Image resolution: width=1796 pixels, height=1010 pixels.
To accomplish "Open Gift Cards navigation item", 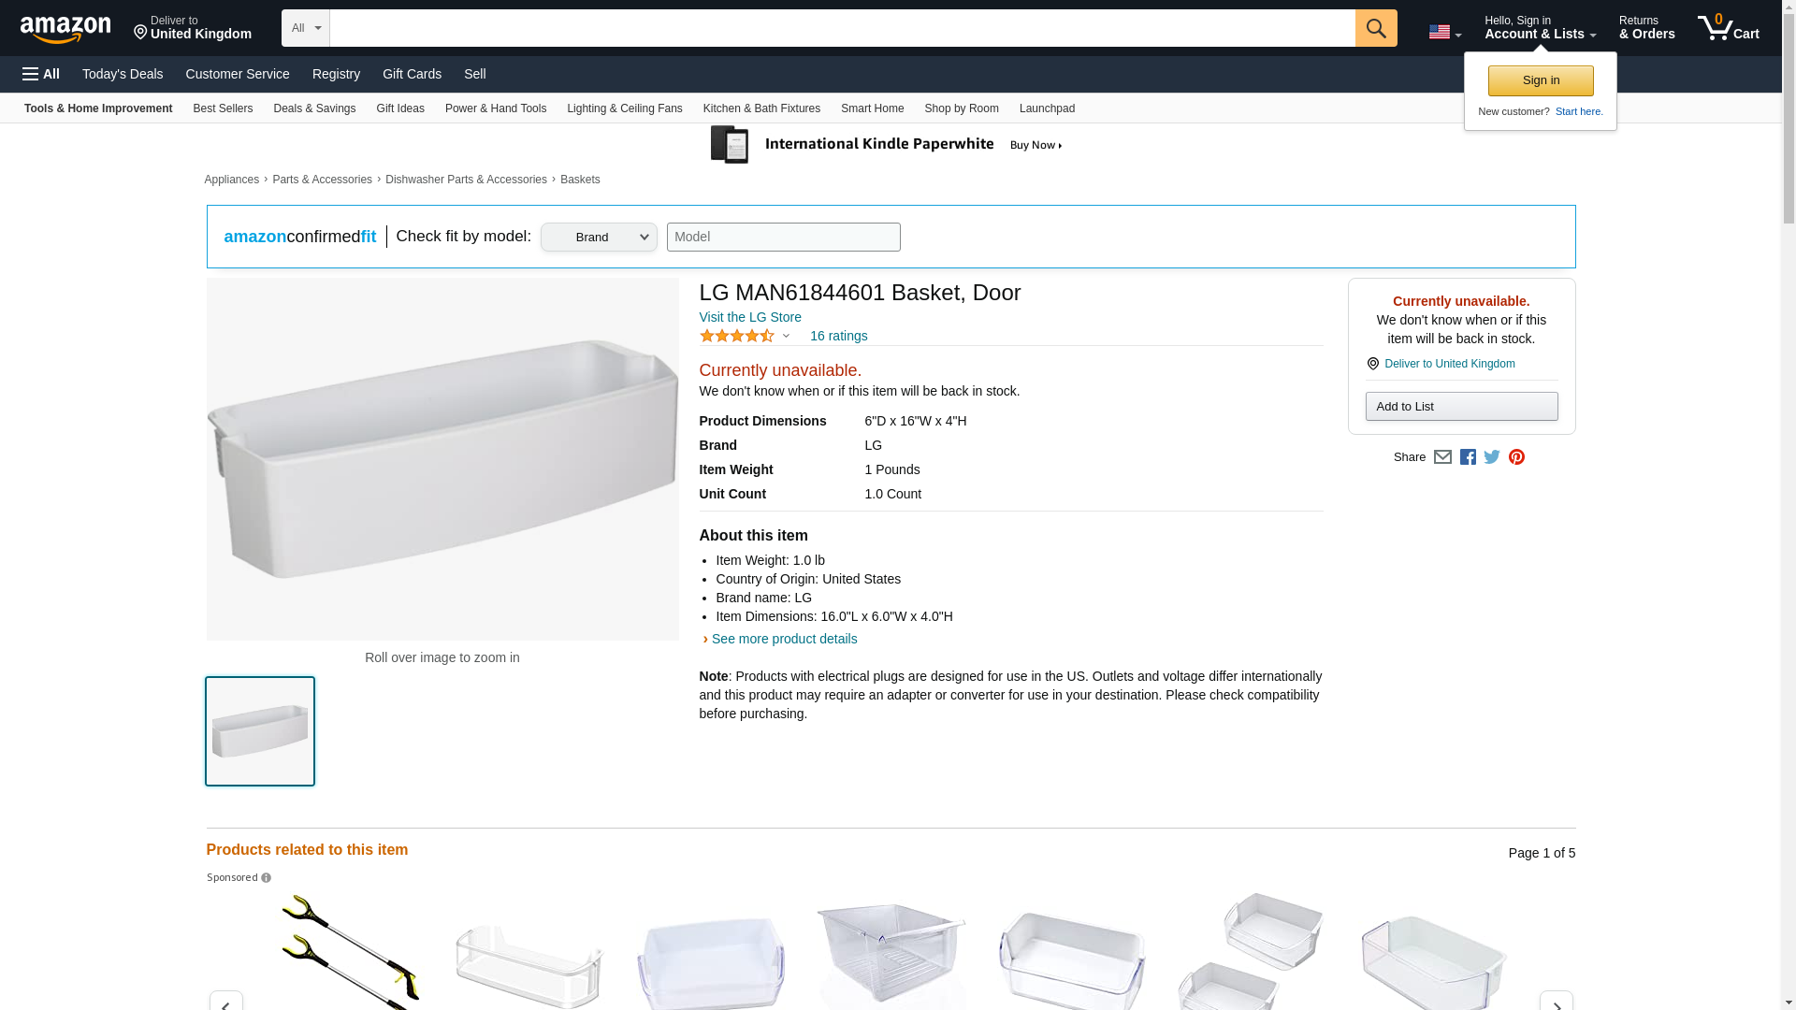I will click(412, 74).
